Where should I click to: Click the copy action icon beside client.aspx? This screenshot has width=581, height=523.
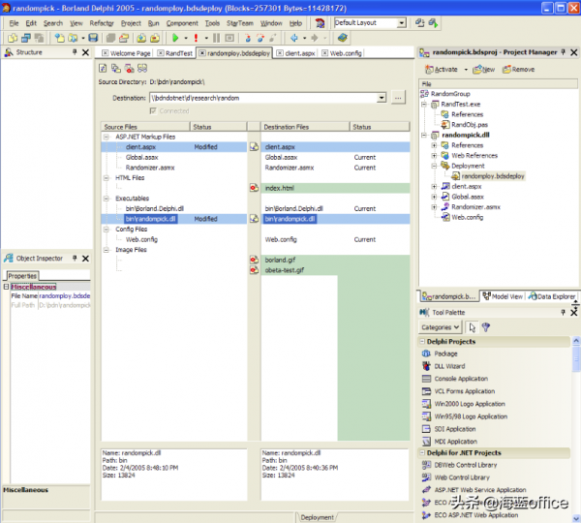254,146
